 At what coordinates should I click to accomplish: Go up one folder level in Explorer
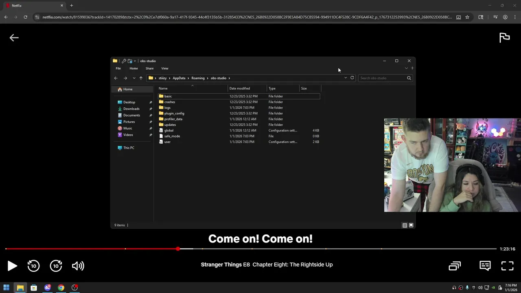[x=141, y=78]
